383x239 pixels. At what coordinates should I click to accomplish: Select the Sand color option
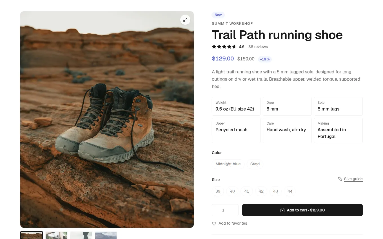pos(255,164)
